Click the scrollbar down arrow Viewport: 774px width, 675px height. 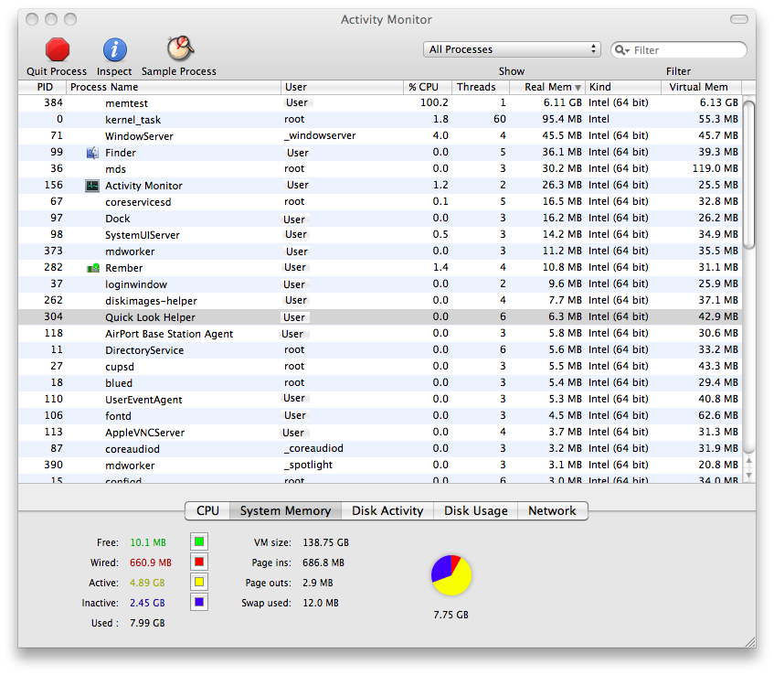[748, 476]
